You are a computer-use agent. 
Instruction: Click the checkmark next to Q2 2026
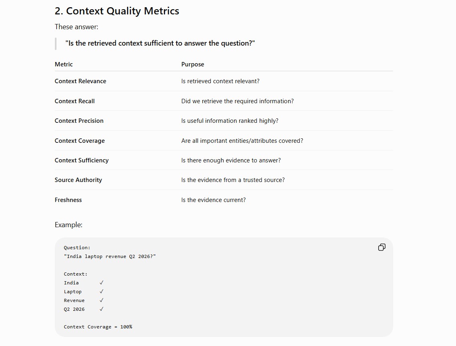click(x=101, y=309)
